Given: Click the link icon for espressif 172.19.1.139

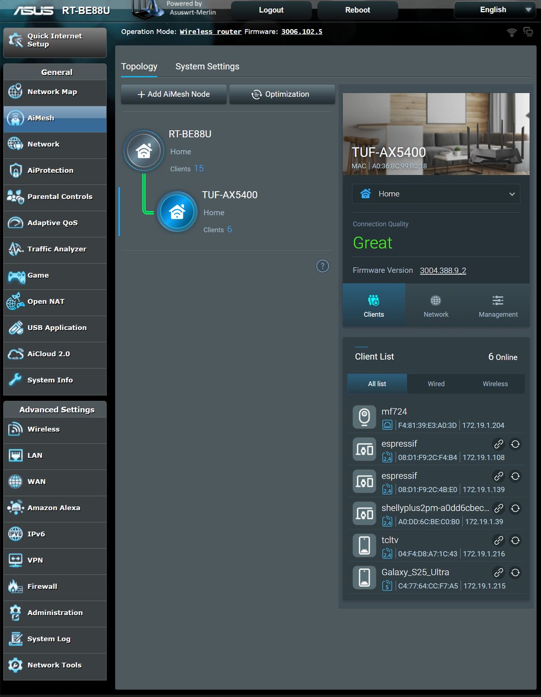Looking at the screenshot, I should 498,476.
